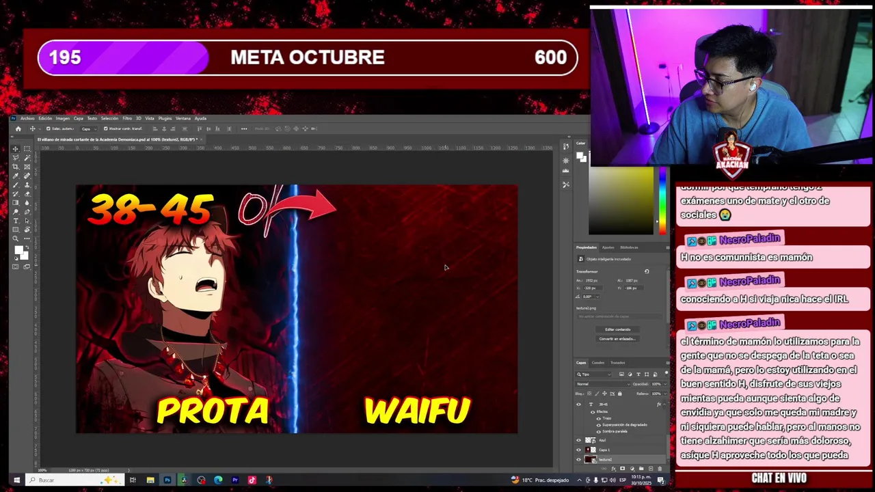Create a new layer

(x=651, y=469)
